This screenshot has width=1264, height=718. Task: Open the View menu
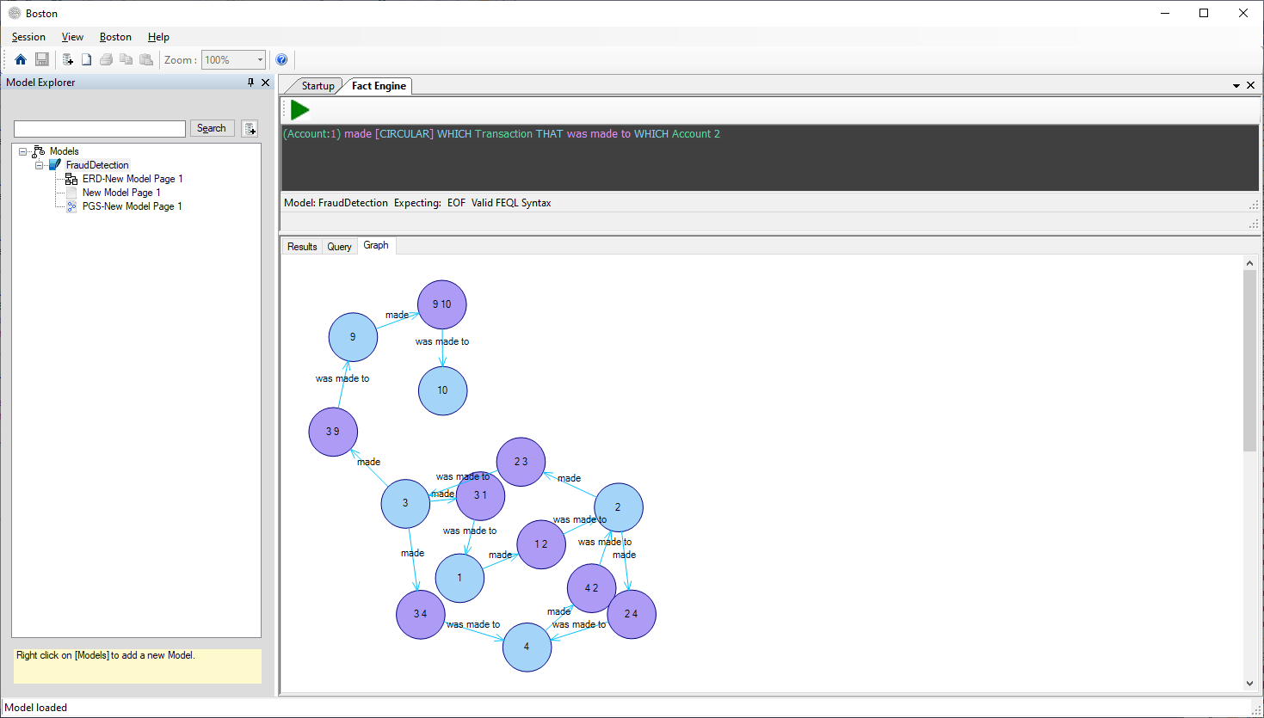click(x=72, y=37)
